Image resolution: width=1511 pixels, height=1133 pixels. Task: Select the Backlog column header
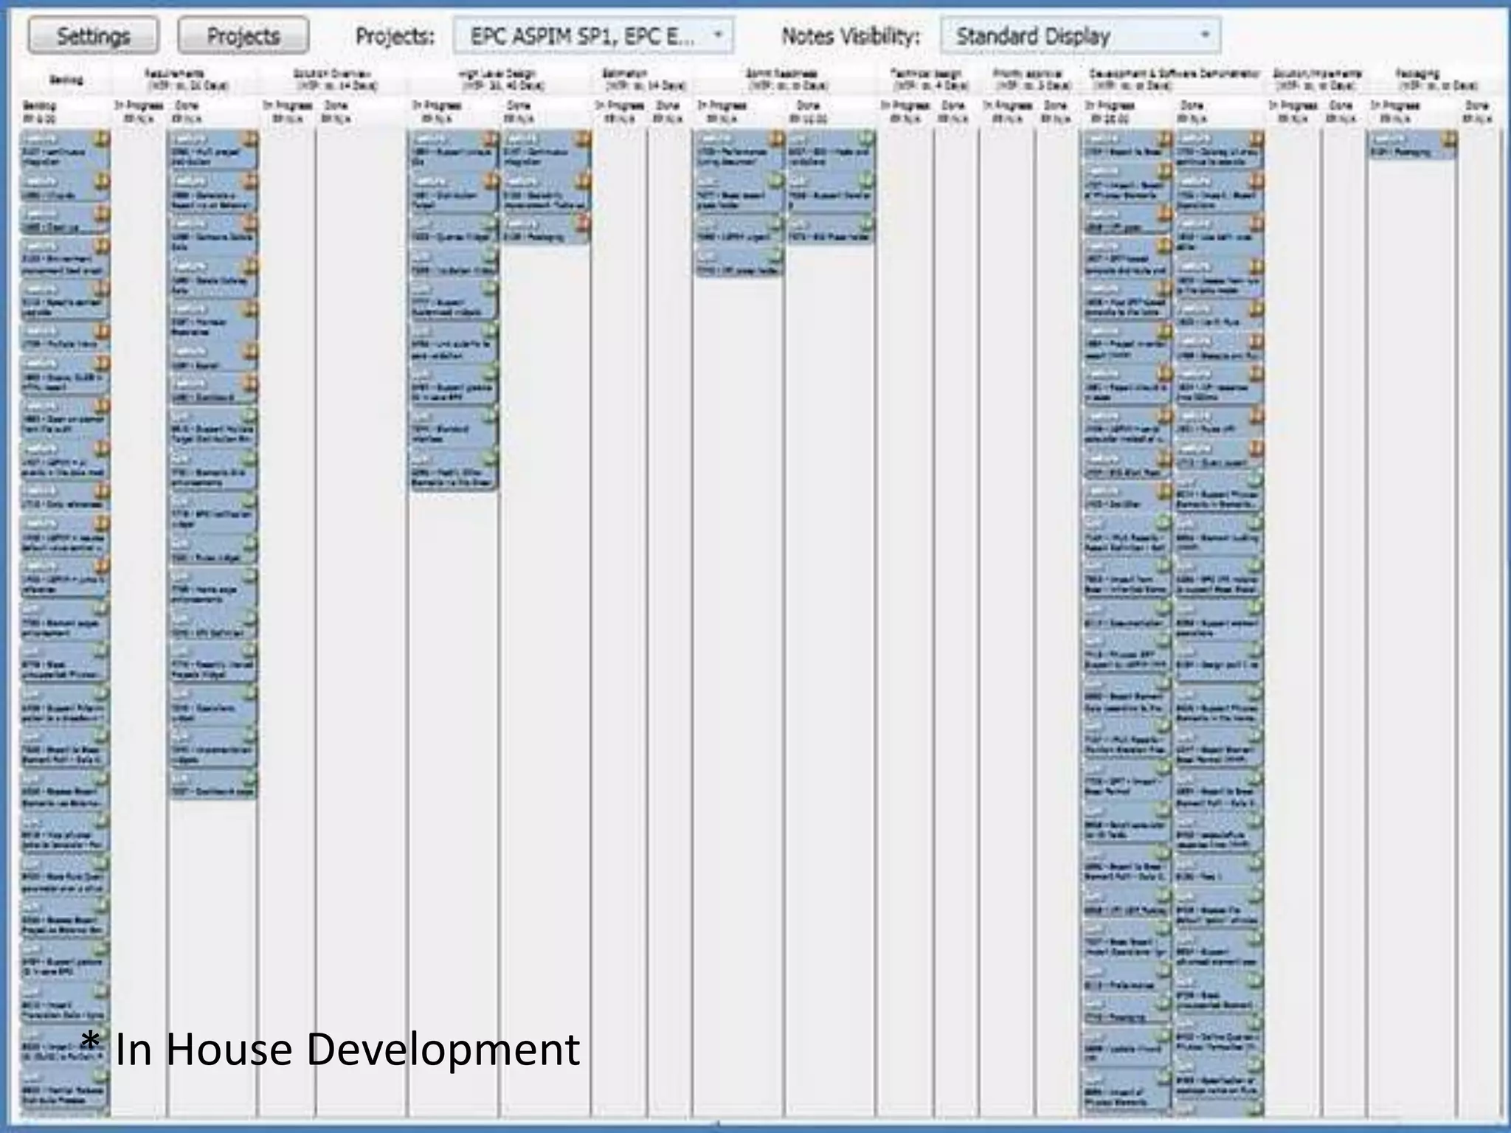(x=66, y=80)
